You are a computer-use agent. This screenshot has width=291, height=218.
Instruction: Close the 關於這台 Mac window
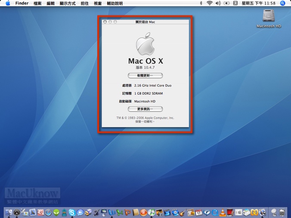[105, 22]
